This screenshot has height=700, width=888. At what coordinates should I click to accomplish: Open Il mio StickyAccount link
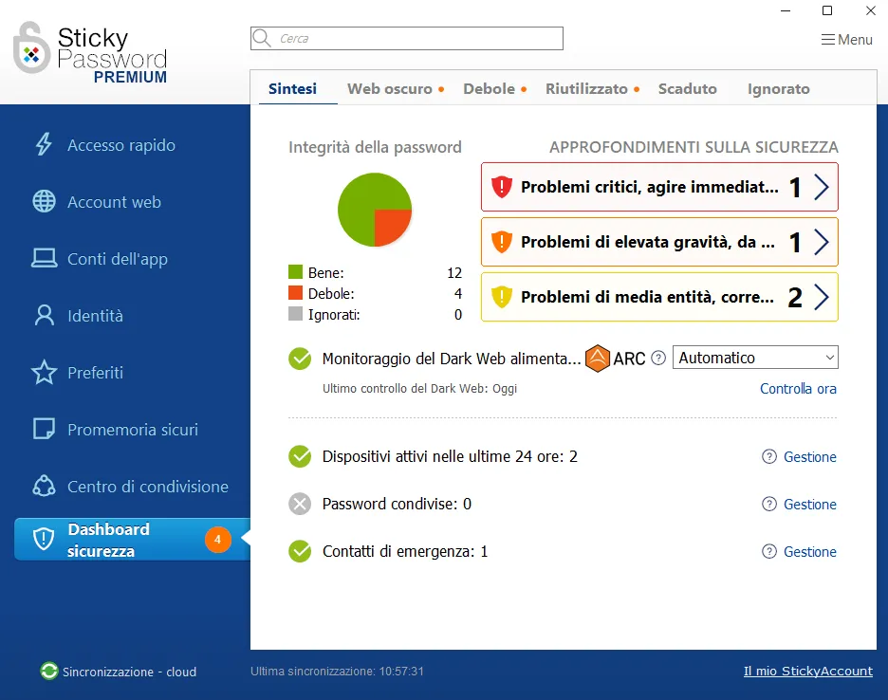[x=807, y=672]
